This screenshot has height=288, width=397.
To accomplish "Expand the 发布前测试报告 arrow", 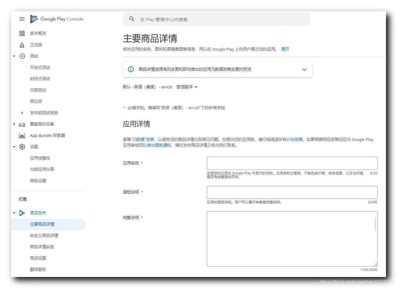I will coord(22,113).
